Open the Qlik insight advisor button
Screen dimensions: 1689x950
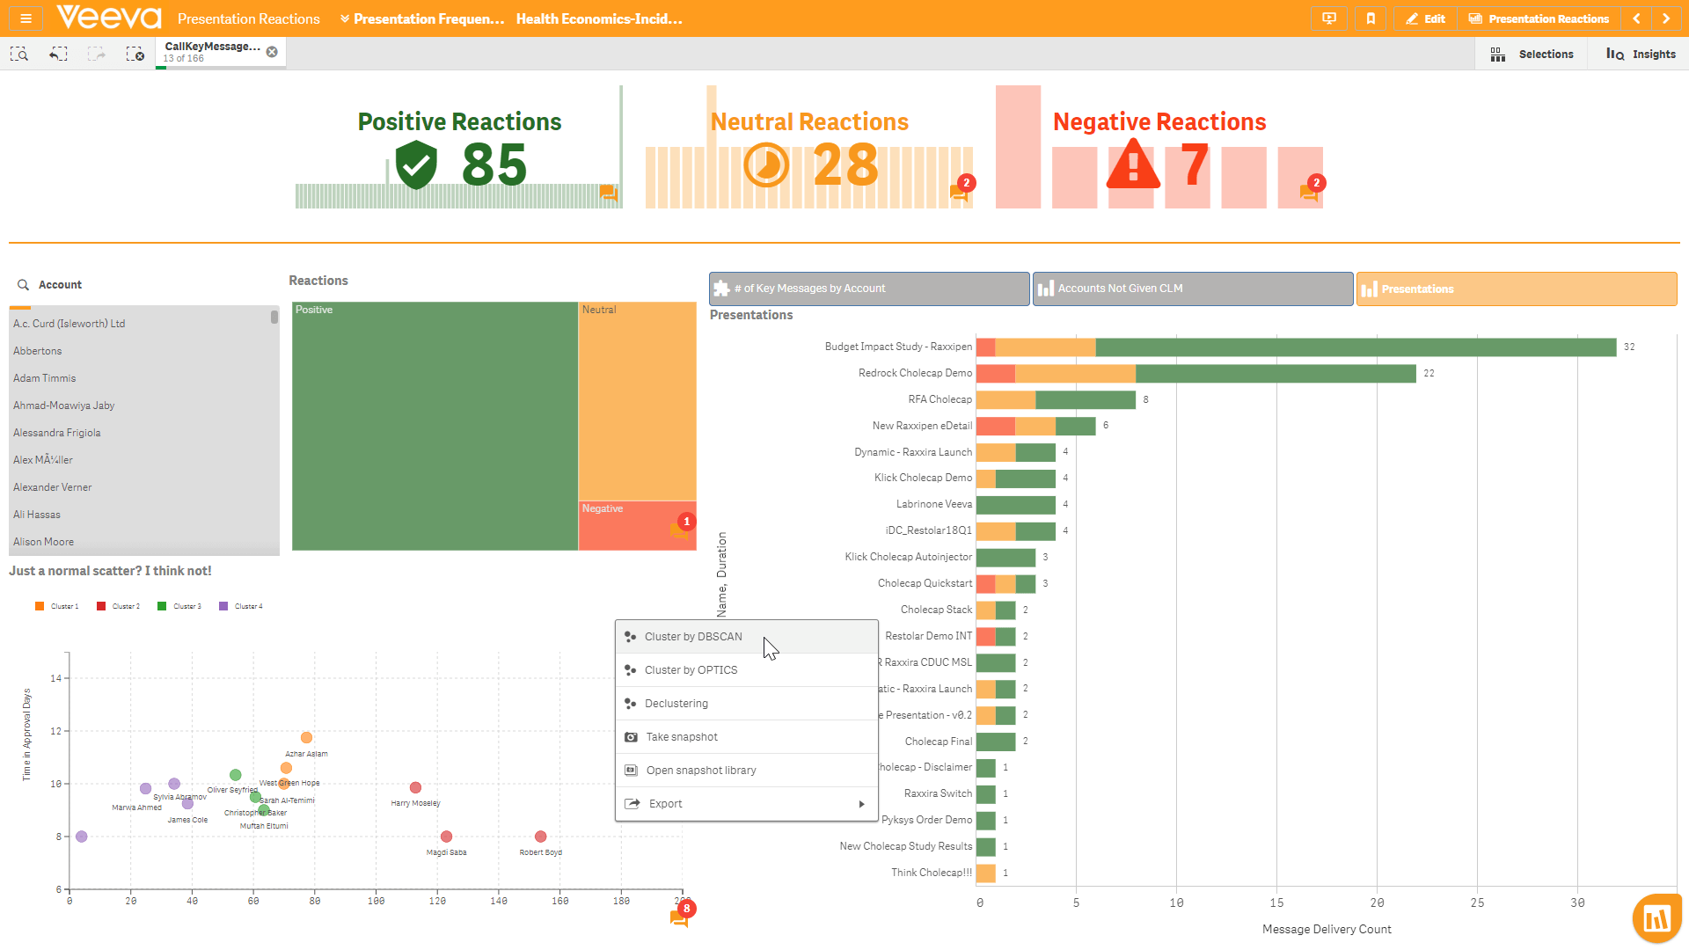tap(1657, 919)
